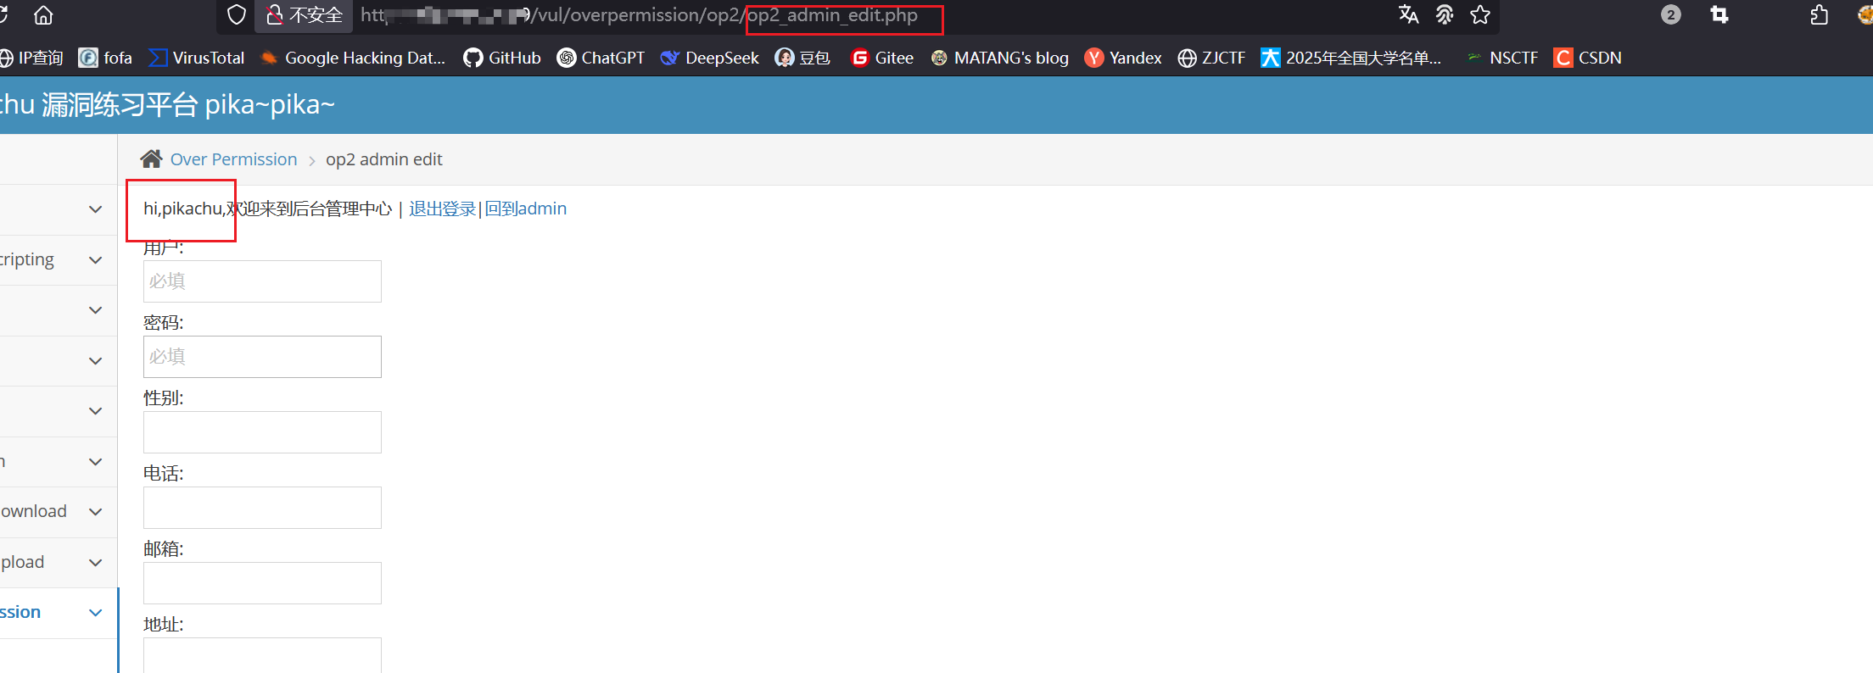Collapse the active permission sidebar section
The width and height of the screenshot is (1873, 673).
coord(96,613)
